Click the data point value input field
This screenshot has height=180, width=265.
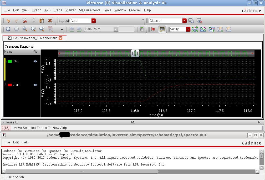pyautogui.click(x=126, y=29)
